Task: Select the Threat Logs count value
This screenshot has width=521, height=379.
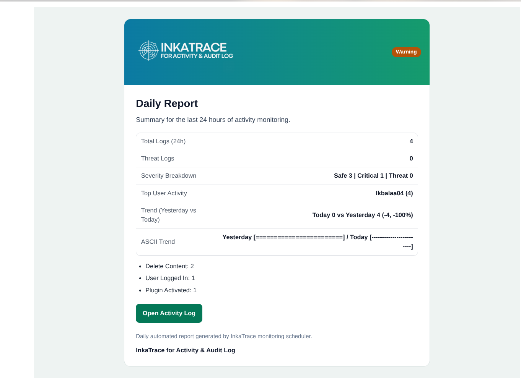Action: click(x=411, y=158)
